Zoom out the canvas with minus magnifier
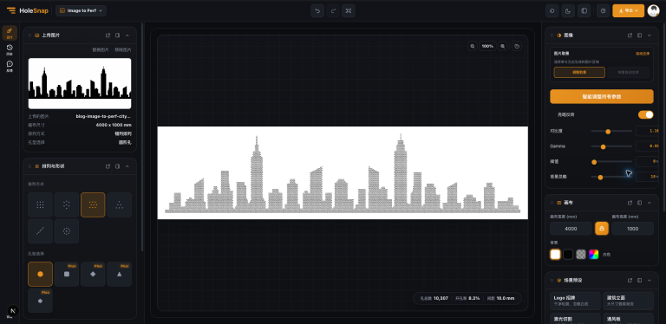Screen dimensions: 666x324 click(x=473, y=46)
